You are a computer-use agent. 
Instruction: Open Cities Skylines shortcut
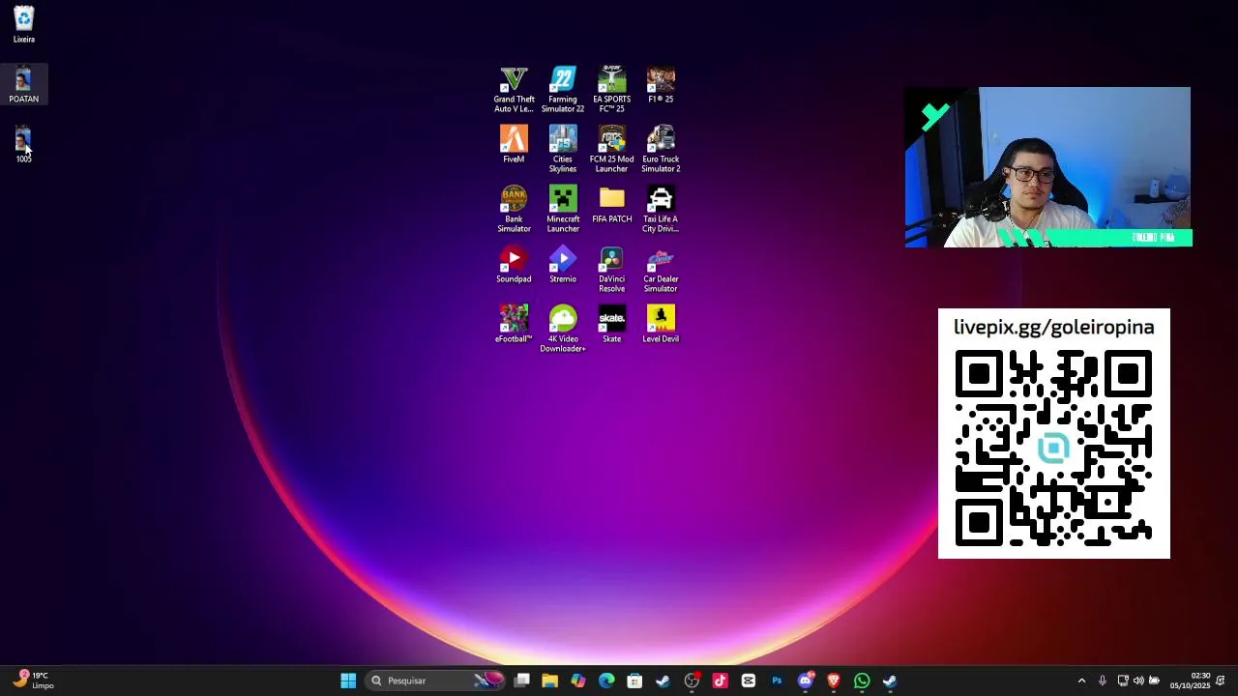tap(563, 150)
